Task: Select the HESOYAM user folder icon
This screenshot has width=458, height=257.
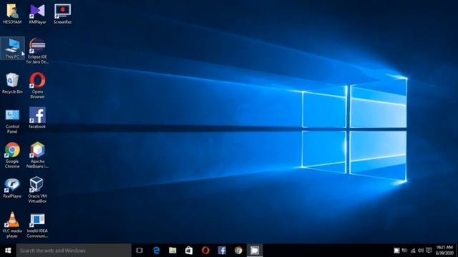Action: pos(12,14)
